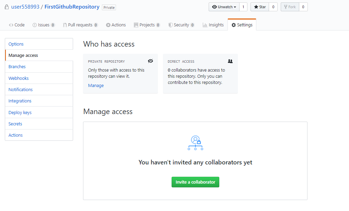Open Actions settings in sidebar
The image size is (349, 211).
39,135
